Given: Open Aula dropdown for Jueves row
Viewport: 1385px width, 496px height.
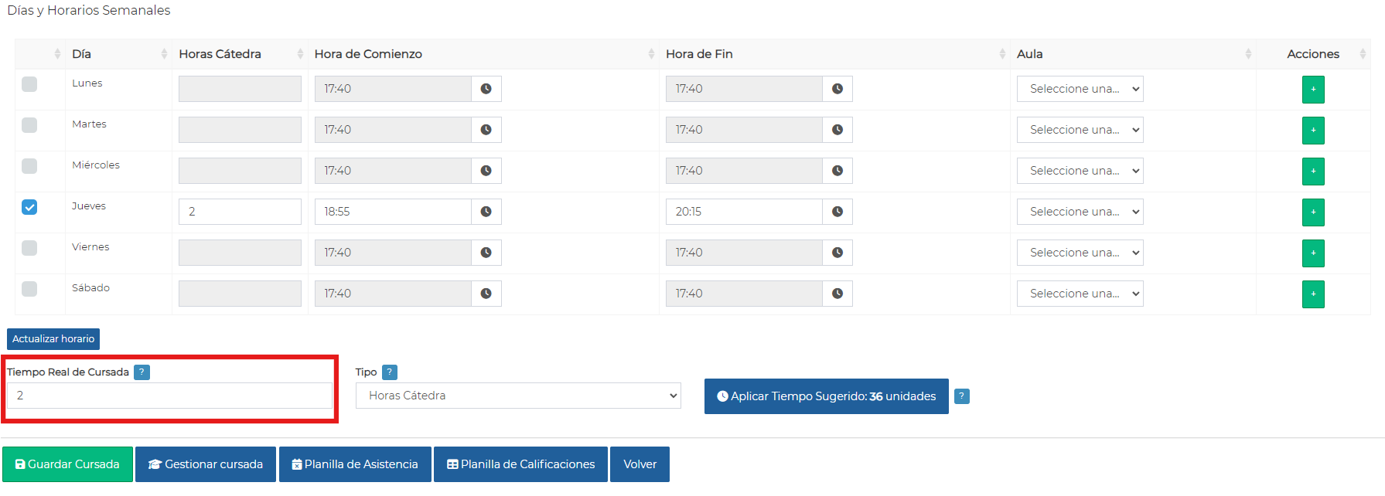Looking at the screenshot, I should pos(1080,212).
